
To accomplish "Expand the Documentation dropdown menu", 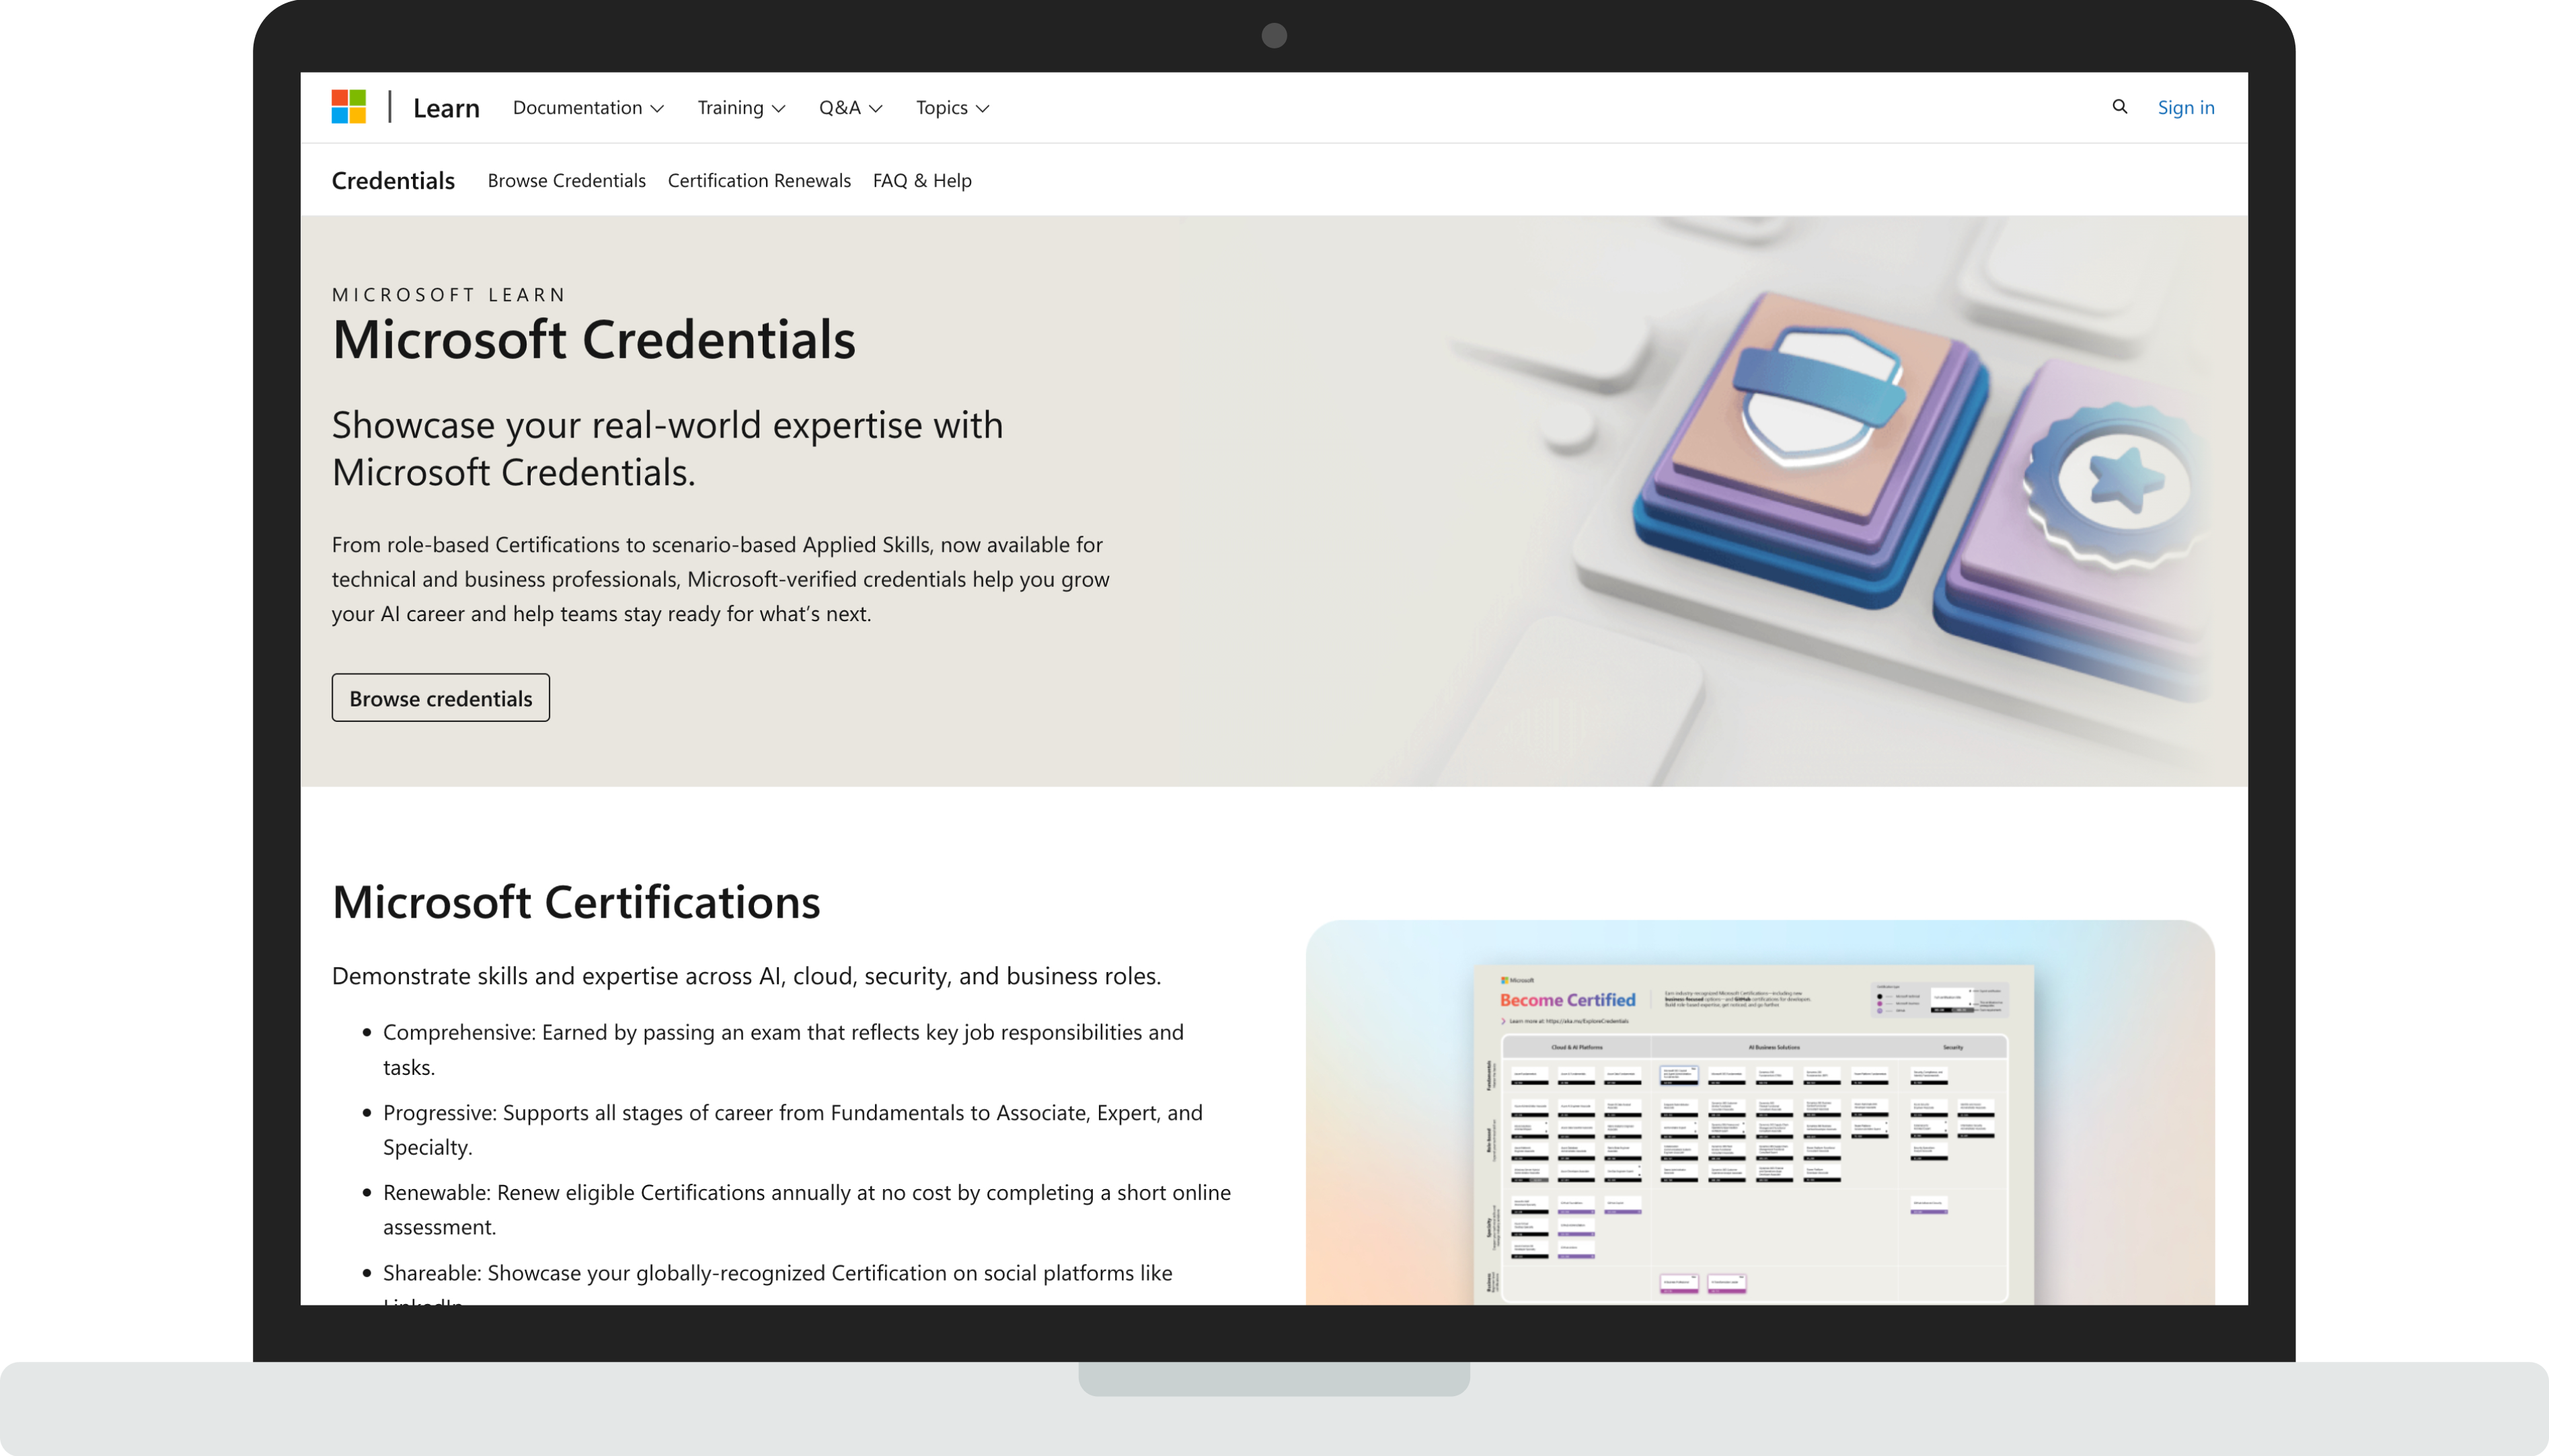I will click(x=587, y=108).
